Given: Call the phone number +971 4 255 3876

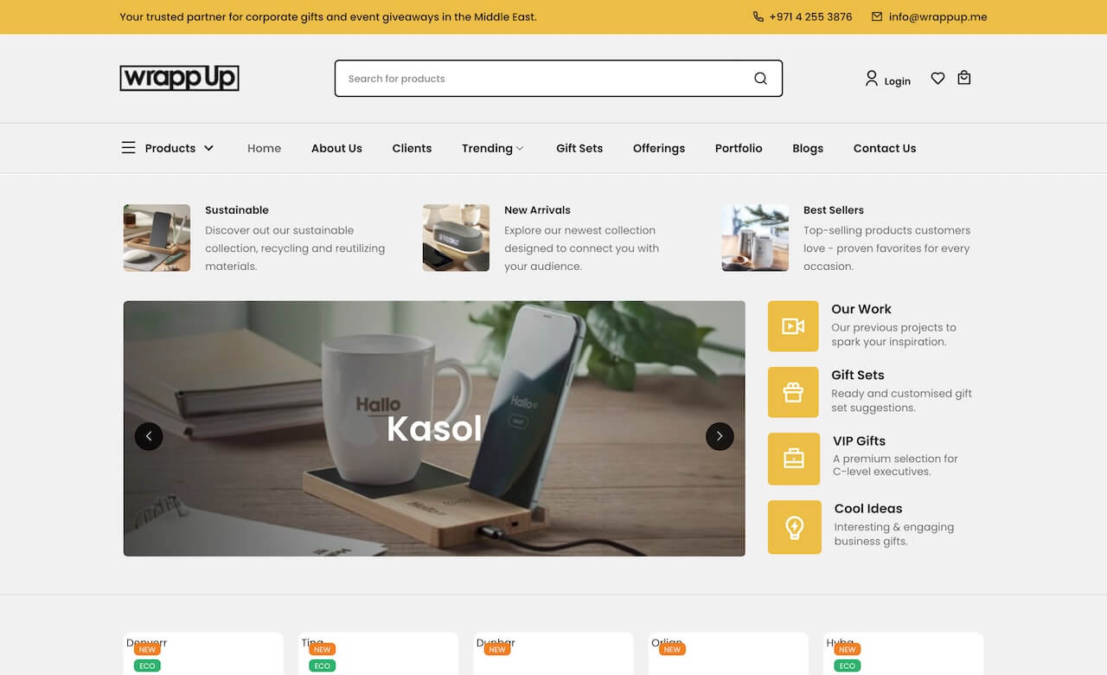Looking at the screenshot, I should click(810, 16).
